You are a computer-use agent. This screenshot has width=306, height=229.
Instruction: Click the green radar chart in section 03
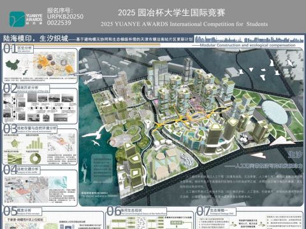(x=15, y=143)
